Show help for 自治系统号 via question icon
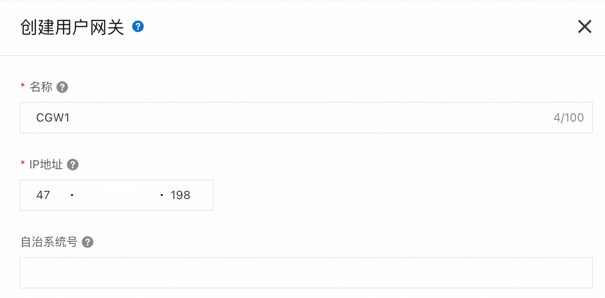Screen dimensions: 605x298 (88, 242)
